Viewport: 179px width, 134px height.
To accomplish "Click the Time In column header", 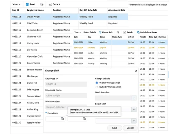I will [143, 37].
